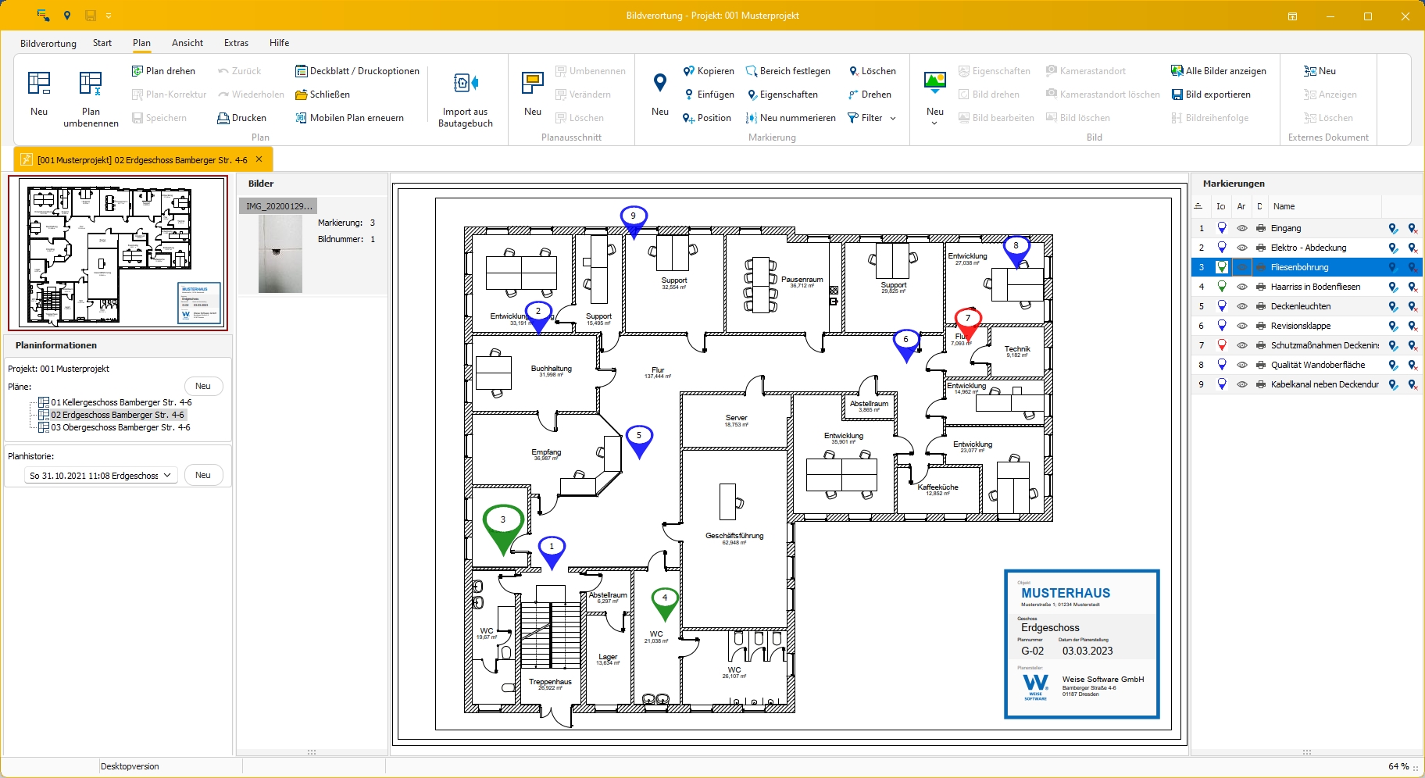Viewport: 1425px width, 778px height.
Task: Open the Extras ribbon tab
Action: click(236, 43)
